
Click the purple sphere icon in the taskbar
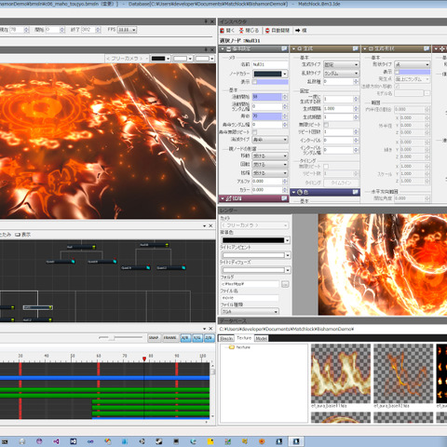39,441
